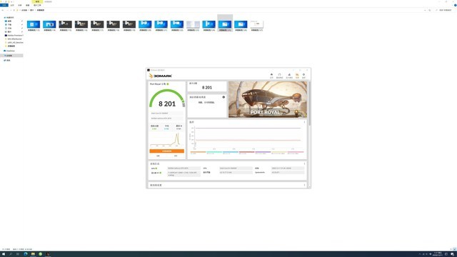Image resolution: width=457 pixels, height=257 pixels.
Task: Click the Windows Start button
Action: pyautogui.click(x=4, y=254)
